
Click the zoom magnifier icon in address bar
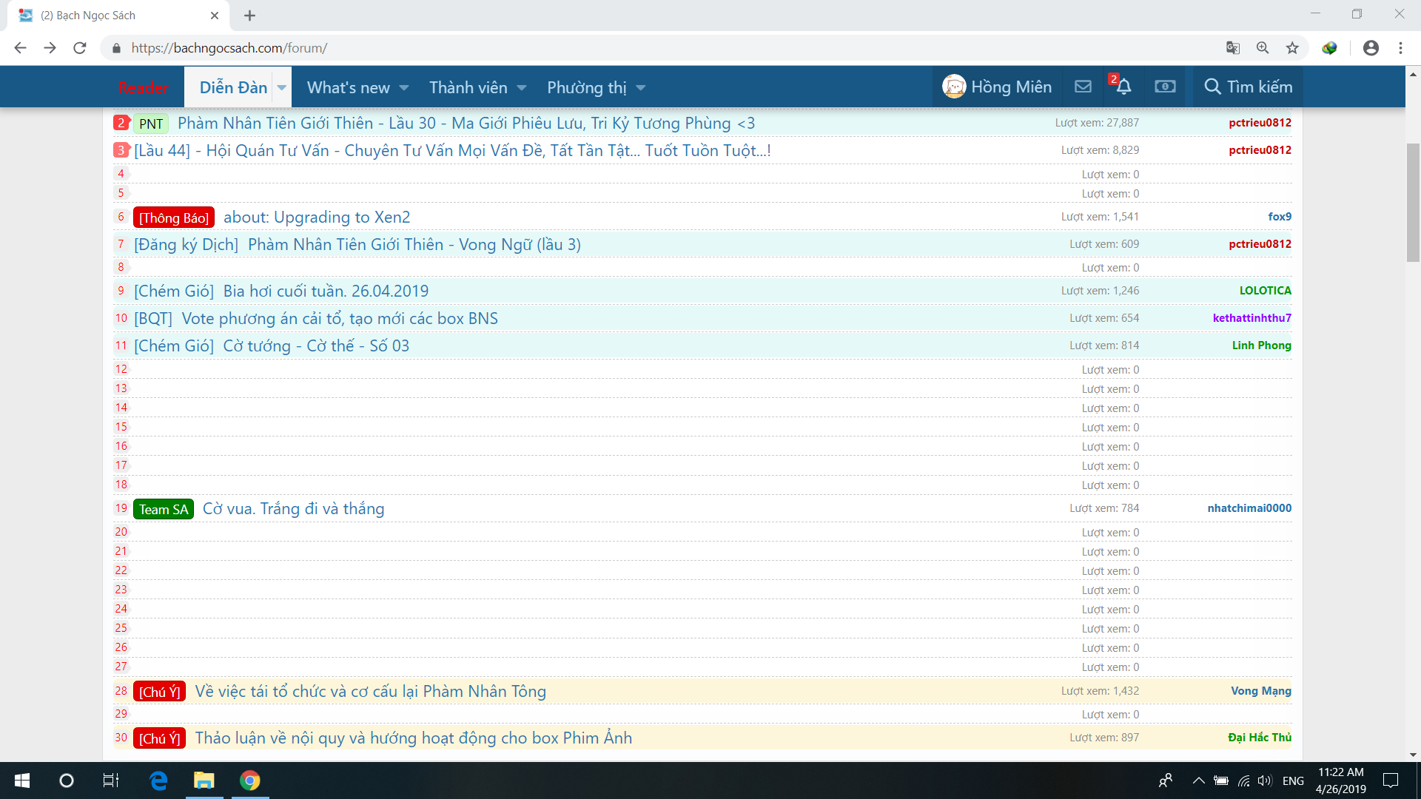[1263, 48]
